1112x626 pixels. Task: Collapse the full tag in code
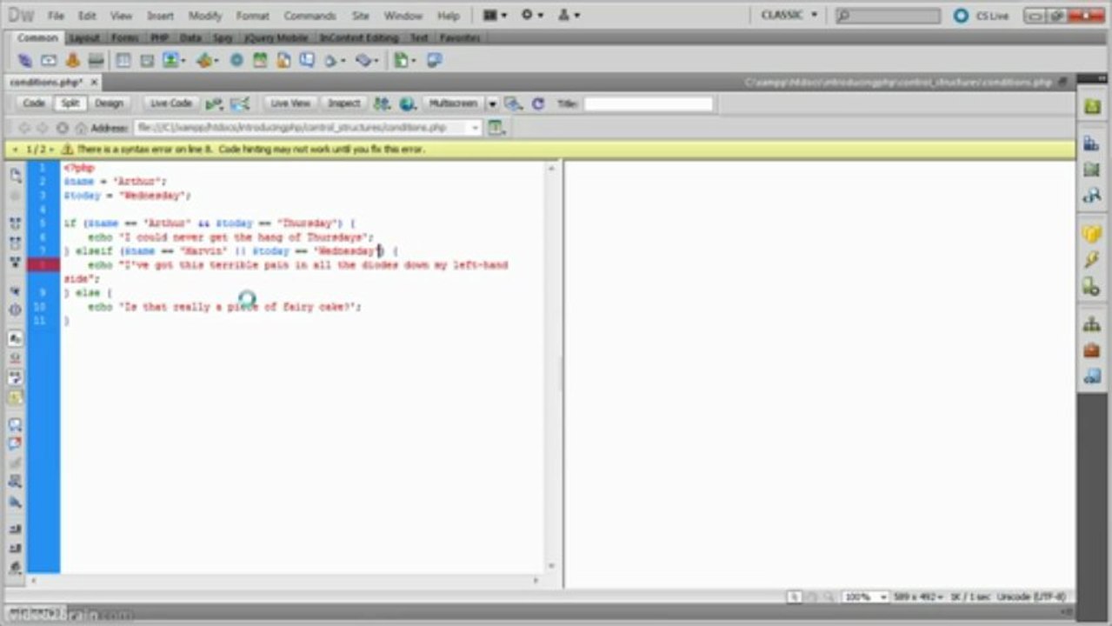16,223
